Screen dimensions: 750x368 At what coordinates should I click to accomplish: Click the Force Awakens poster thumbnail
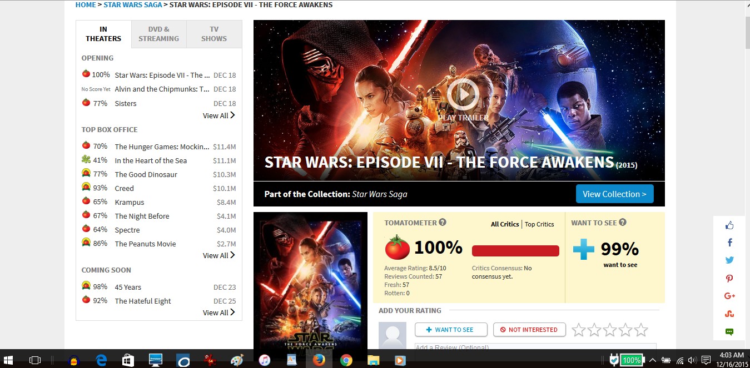310,280
